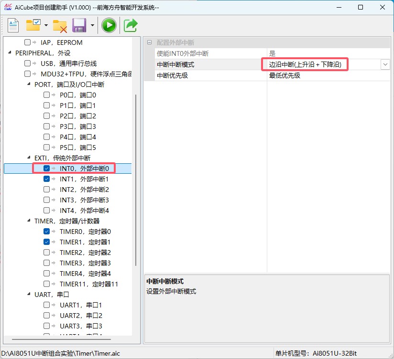Enable the MDU32+TFPU checkbox
This screenshot has width=394, height=359.
tap(27, 74)
